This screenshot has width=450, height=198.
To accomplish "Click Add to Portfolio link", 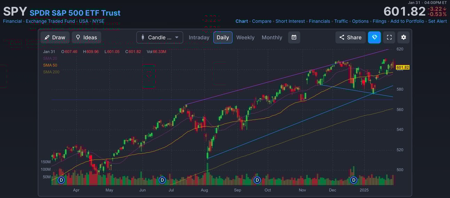I will 407,21.
